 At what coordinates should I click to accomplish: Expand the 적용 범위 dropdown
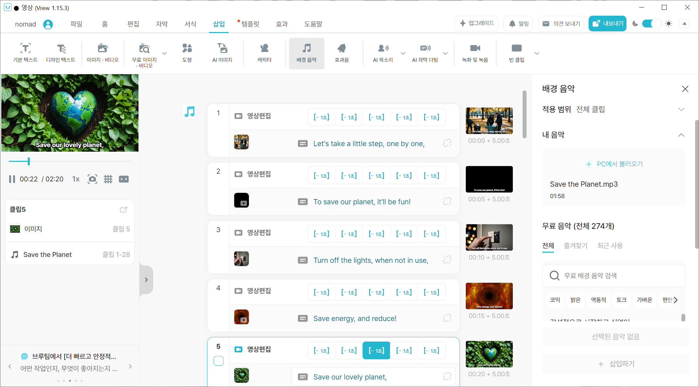tap(681, 109)
